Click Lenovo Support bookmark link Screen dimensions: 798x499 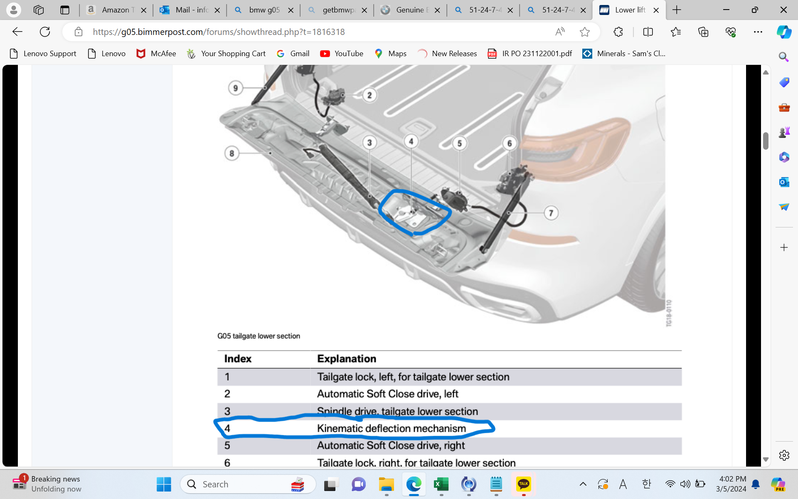tap(42, 54)
